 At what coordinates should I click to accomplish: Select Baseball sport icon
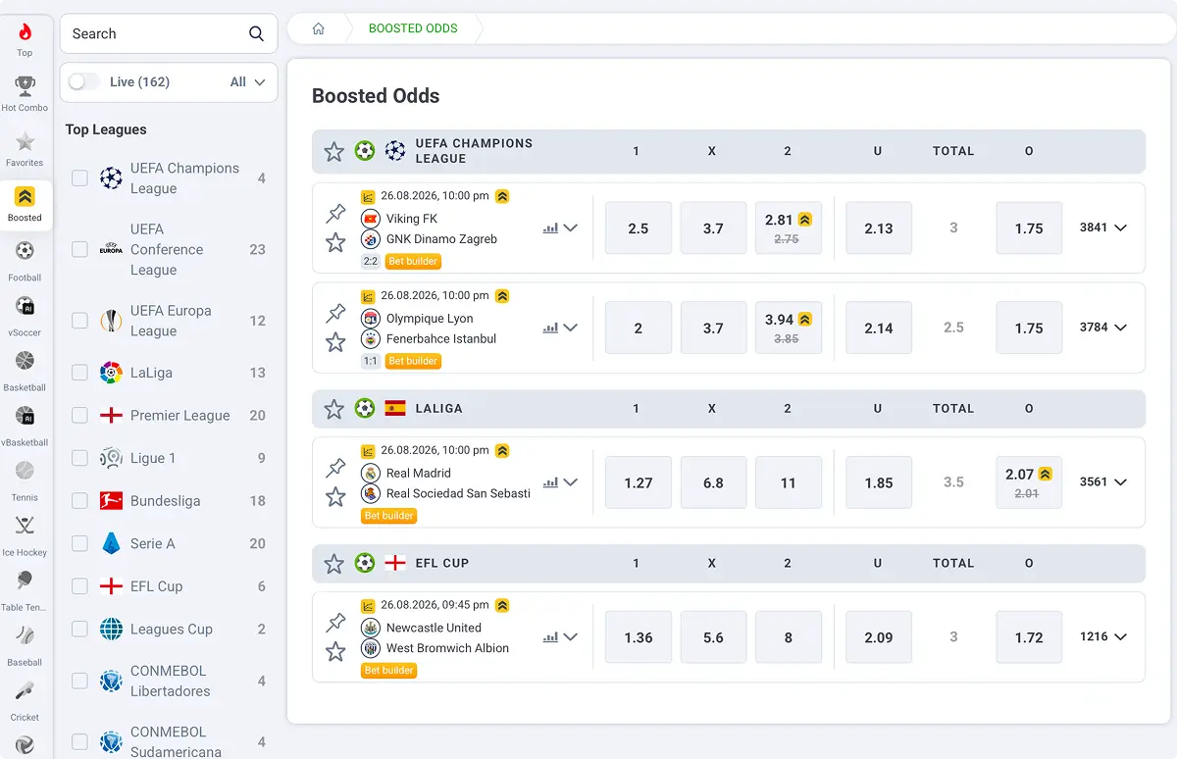pos(25,635)
